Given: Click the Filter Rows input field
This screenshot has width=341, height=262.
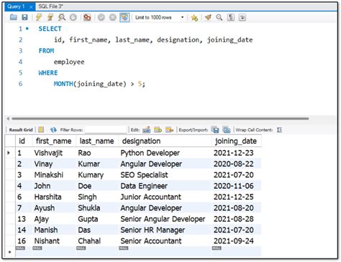Looking at the screenshot, I should pos(106,130).
